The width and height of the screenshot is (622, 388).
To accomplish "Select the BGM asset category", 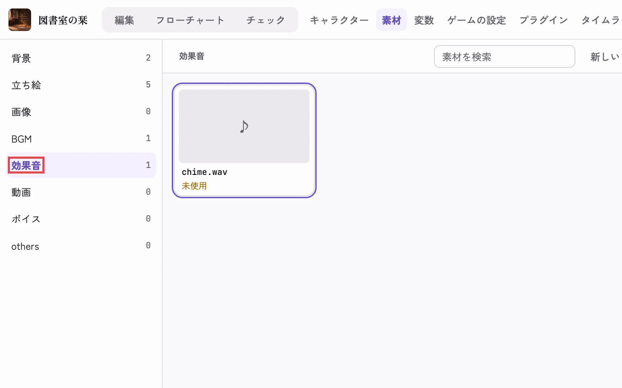I will [x=81, y=138].
